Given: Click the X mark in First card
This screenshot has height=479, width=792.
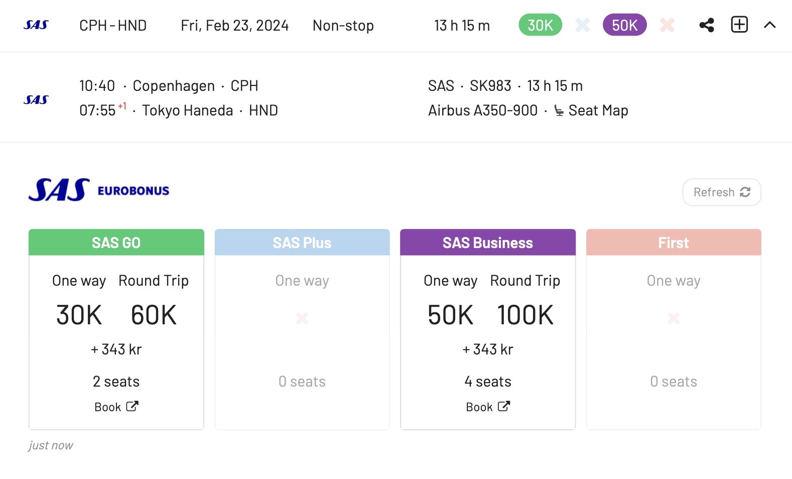Looking at the screenshot, I should [674, 318].
